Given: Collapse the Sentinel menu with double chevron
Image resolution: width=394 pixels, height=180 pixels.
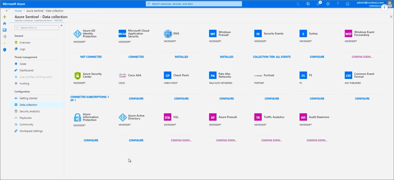Looking at the screenshot, I should [x=61, y=25].
